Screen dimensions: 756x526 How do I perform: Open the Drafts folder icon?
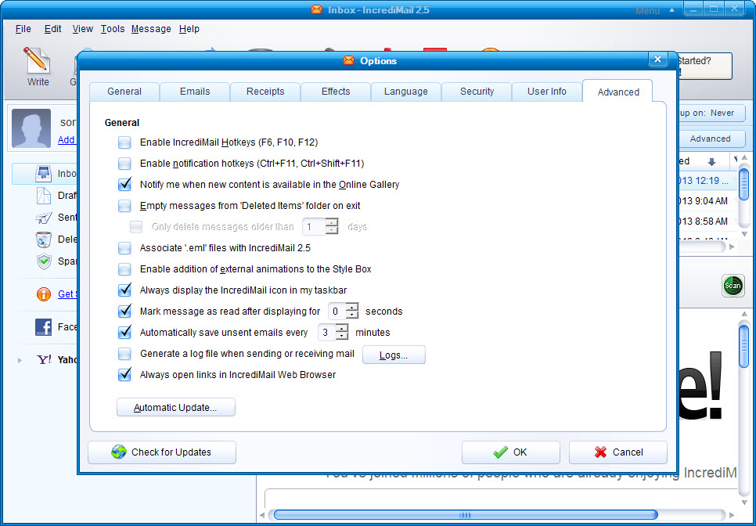coord(44,195)
